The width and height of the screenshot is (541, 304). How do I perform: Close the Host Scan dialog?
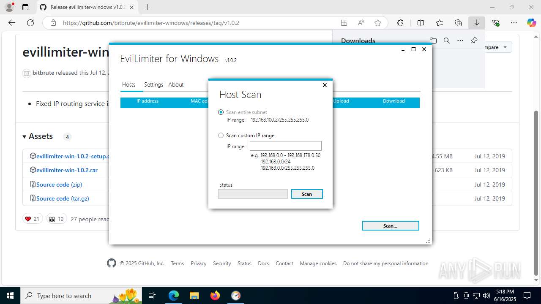tap(325, 85)
